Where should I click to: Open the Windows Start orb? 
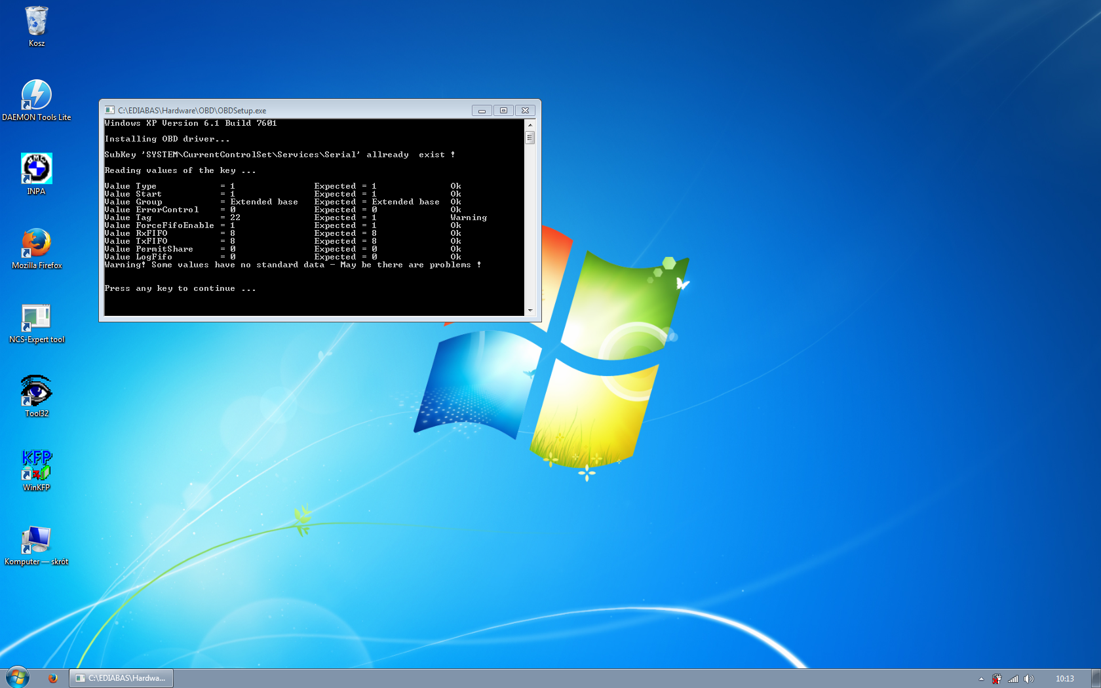(x=18, y=678)
